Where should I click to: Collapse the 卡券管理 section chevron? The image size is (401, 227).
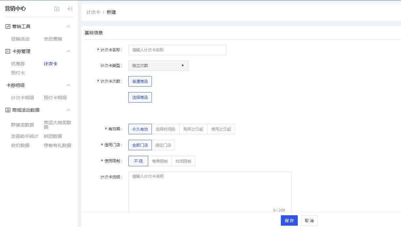(68, 51)
